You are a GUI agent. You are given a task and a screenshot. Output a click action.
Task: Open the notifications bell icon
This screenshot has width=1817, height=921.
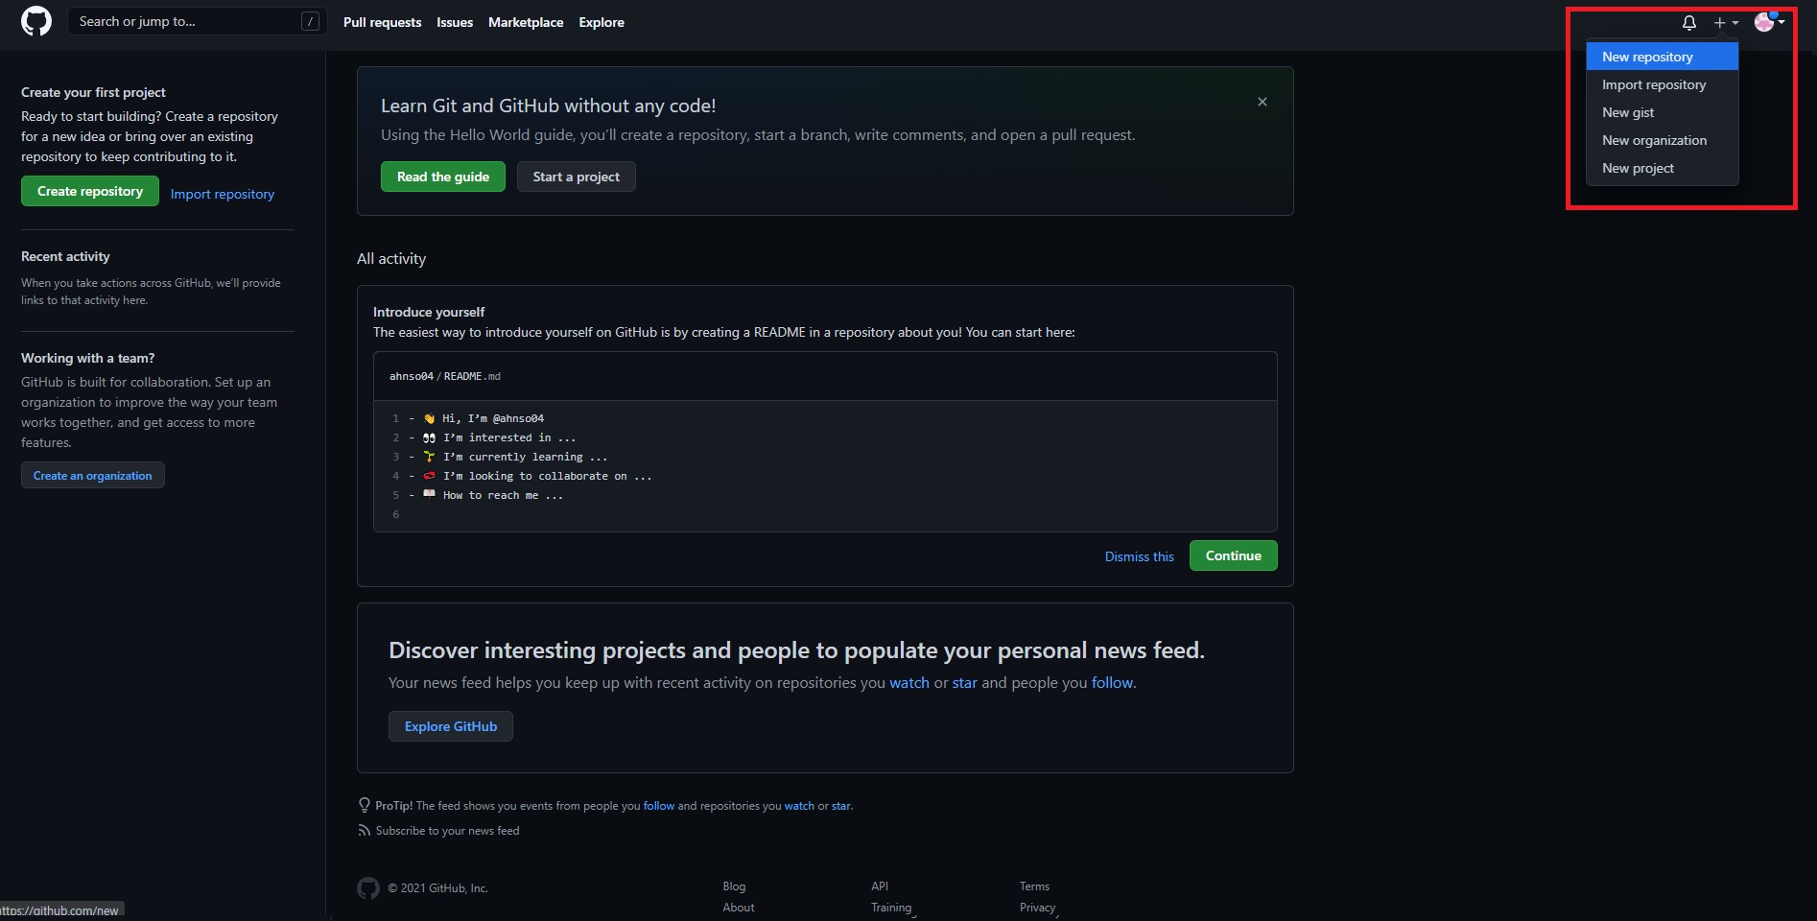click(1689, 22)
